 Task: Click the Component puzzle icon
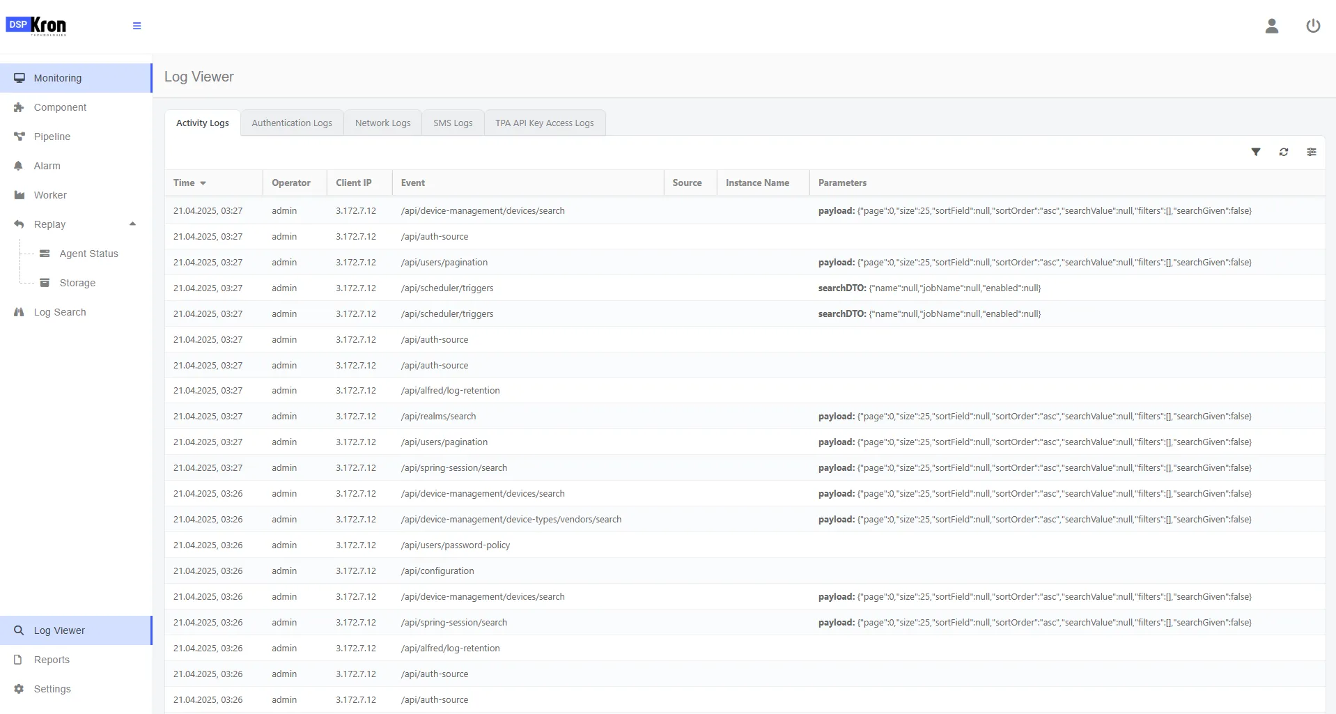20,107
